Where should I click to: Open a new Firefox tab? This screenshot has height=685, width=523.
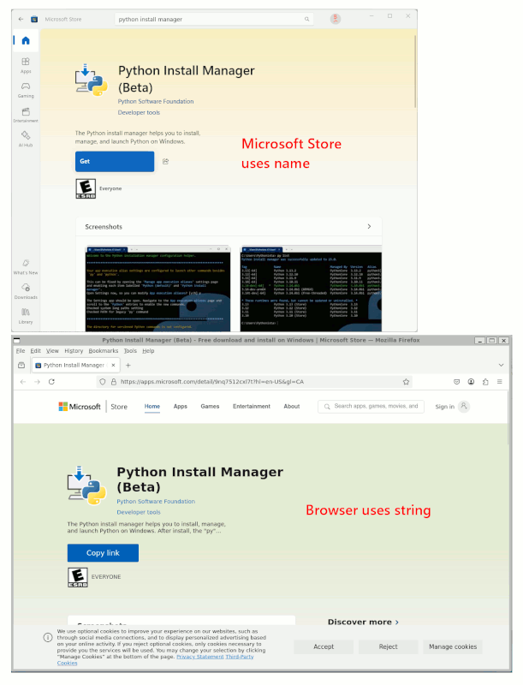tap(128, 366)
